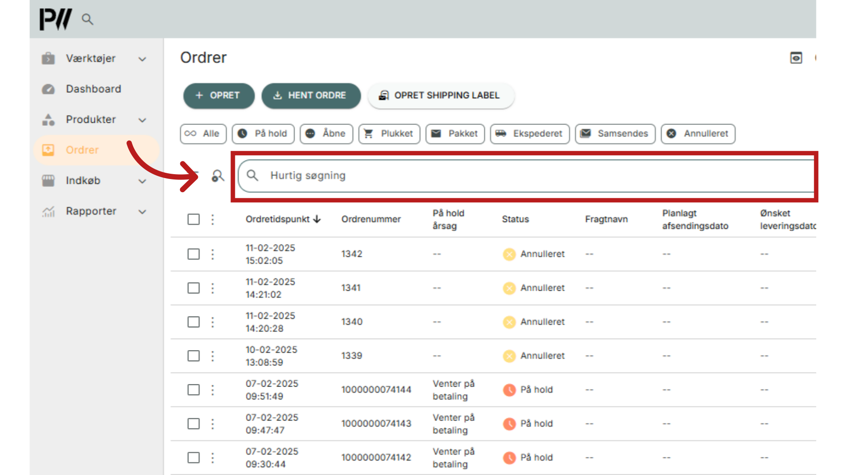Expand the Rapporter menu chevron
The height and width of the screenshot is (475, 846).
[142, 212]
